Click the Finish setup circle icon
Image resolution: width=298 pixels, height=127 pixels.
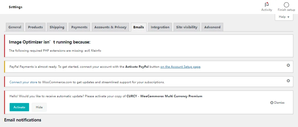point(286,5)
